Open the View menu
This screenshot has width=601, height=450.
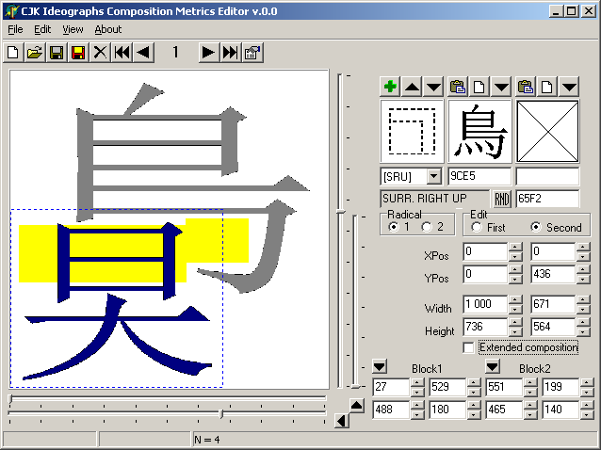[x=73, y=29]
